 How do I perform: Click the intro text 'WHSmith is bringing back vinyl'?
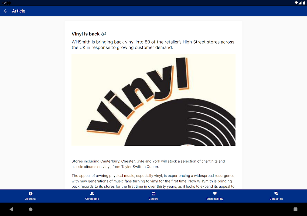click(153, 45)
